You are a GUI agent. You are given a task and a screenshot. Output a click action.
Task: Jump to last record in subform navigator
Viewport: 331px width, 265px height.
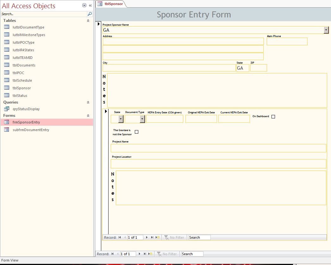[152, 237]
